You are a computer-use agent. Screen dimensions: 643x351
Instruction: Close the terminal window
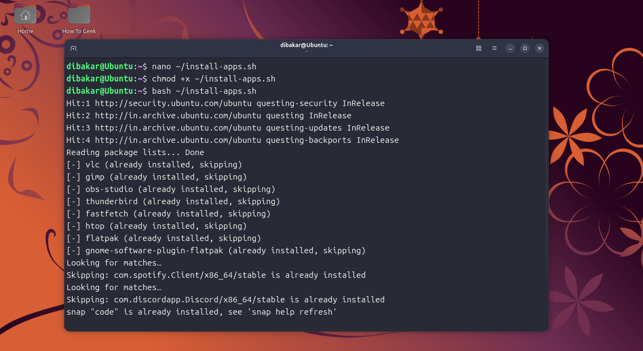pos(540,48)
